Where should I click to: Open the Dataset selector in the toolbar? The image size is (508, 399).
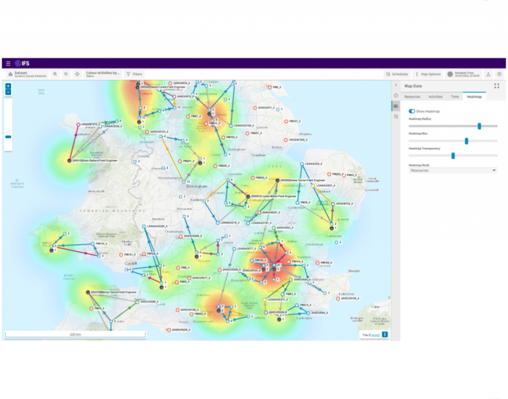27,74
